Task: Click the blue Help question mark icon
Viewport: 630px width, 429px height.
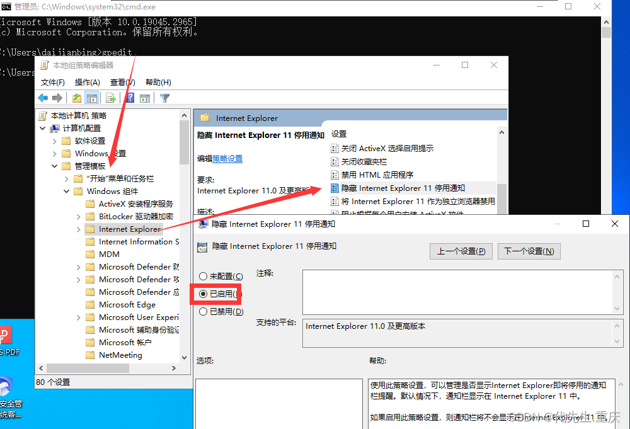Action: point(130,98)
